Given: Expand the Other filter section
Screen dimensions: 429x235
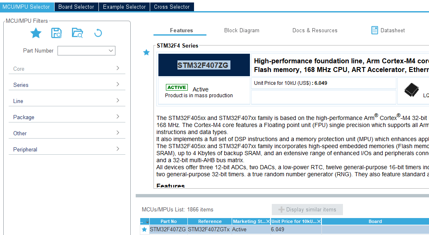Looking at the screenshot, I should click(67, 133).
